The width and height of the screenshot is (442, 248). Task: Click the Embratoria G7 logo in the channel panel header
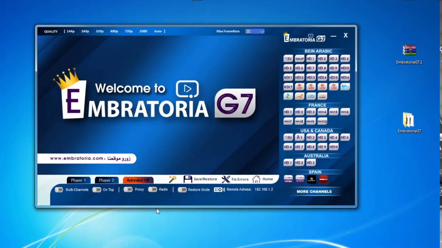pos(304,37)
